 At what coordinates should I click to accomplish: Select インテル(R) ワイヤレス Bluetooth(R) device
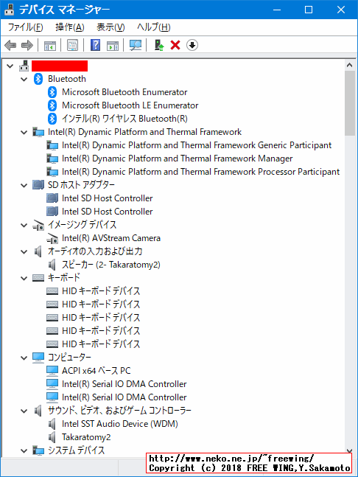click(x=124, y=119)
